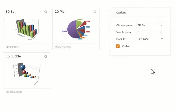Screen dimensions: 177x112
Task: Close the 3D Bar panel
Action: coord(46,12)
